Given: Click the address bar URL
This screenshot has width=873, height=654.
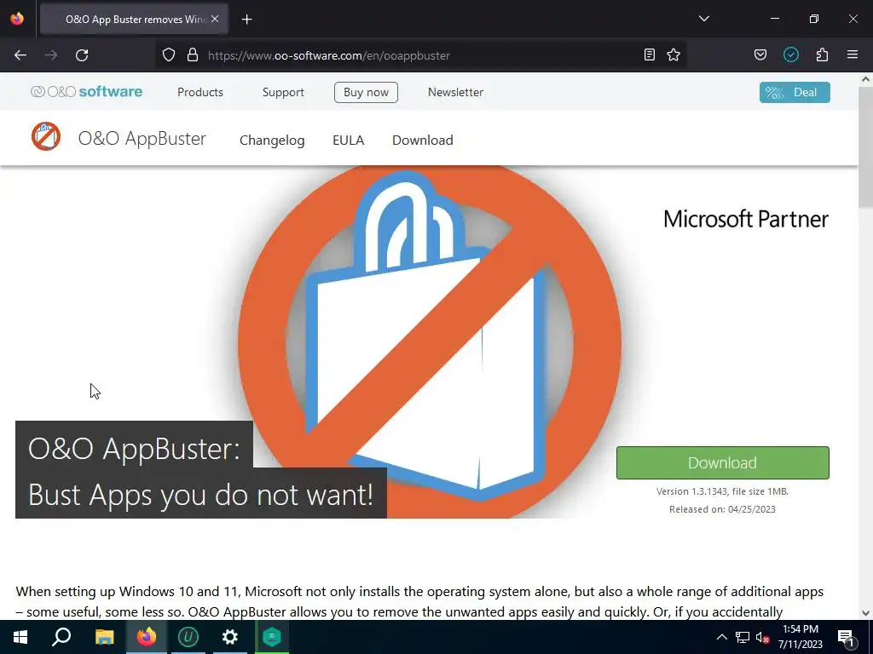Looking at the screenshot, I should tap(329, 55).
